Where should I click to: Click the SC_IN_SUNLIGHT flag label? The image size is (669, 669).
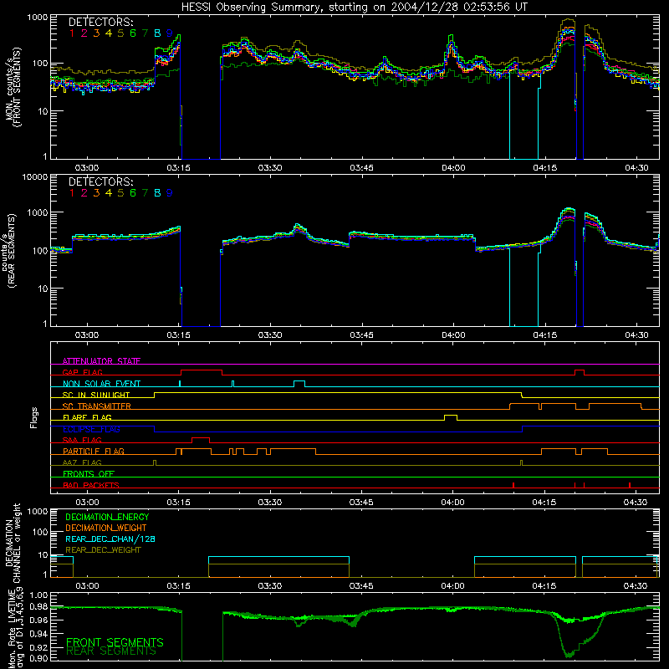pos(96,395)
